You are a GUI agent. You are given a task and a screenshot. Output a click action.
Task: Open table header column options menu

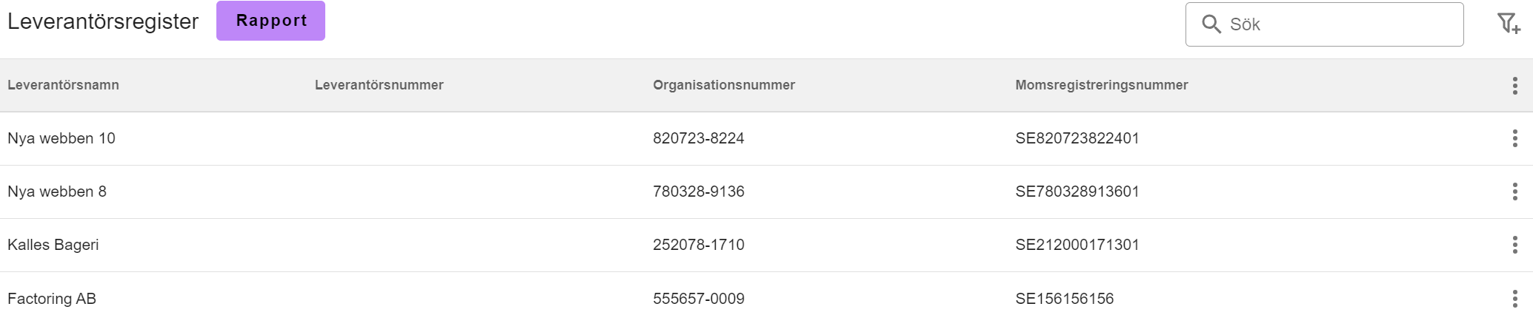1514,86
